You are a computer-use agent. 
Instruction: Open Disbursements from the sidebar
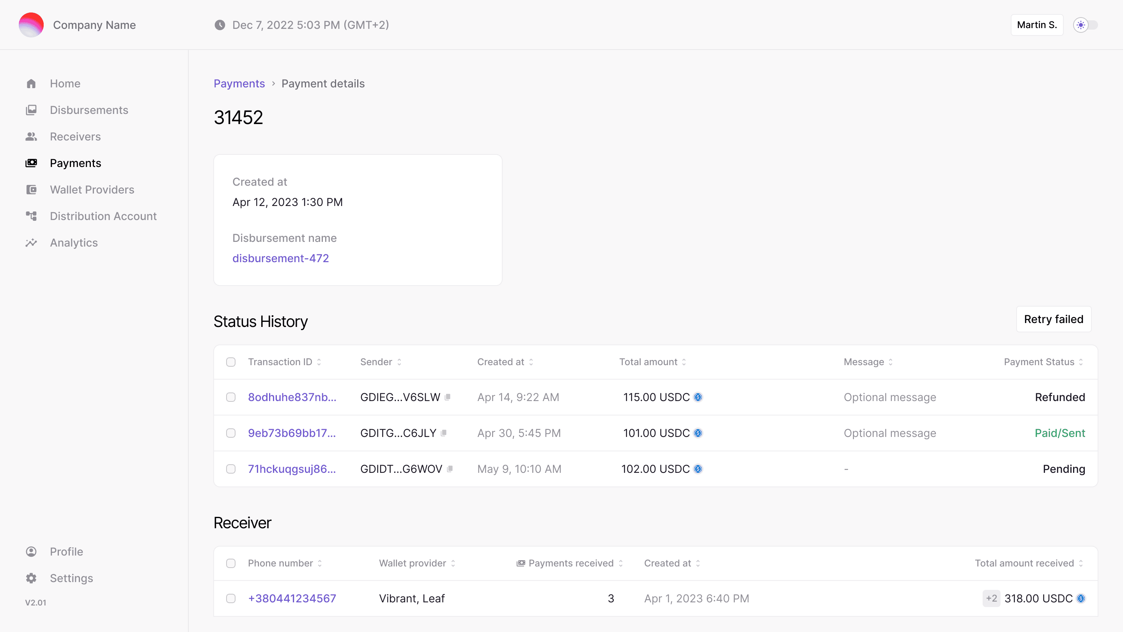pyautogui.click(x=89, y=110)
